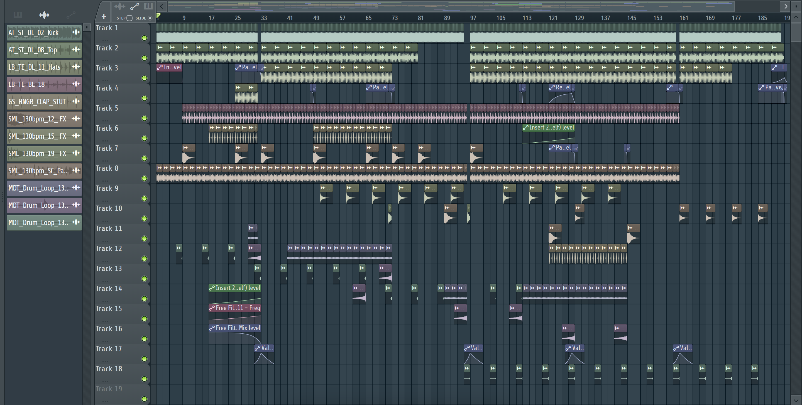The width and height of the screenshot is (802, 405).
Task: Select the audio clips filter icon
Action: pos(44,15)
